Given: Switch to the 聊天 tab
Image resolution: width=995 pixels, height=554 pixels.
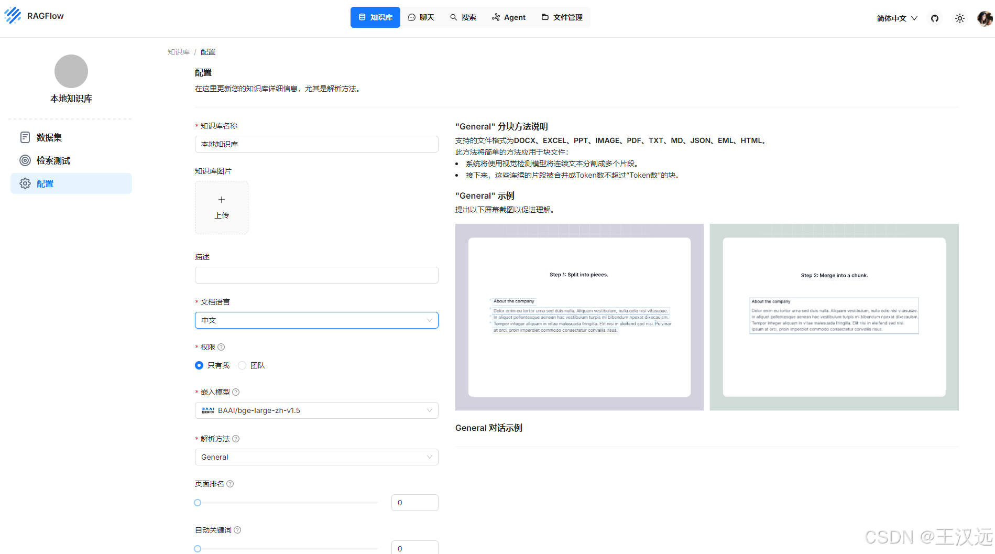Looking at the screenshot, I should coord(421,17).
